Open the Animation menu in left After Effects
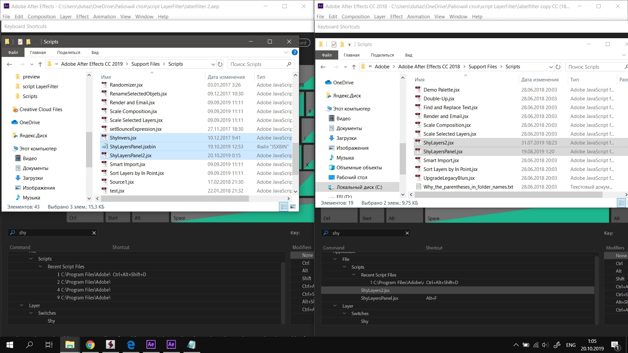 [104, 17]
